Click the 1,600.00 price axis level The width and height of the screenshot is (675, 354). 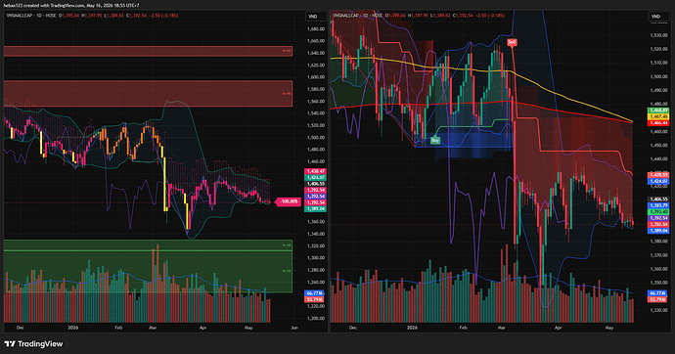[x=316, y=77]
